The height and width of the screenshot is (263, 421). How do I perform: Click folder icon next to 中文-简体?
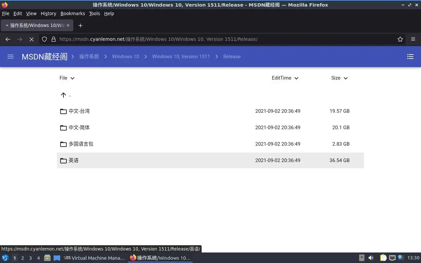[63, 128]
